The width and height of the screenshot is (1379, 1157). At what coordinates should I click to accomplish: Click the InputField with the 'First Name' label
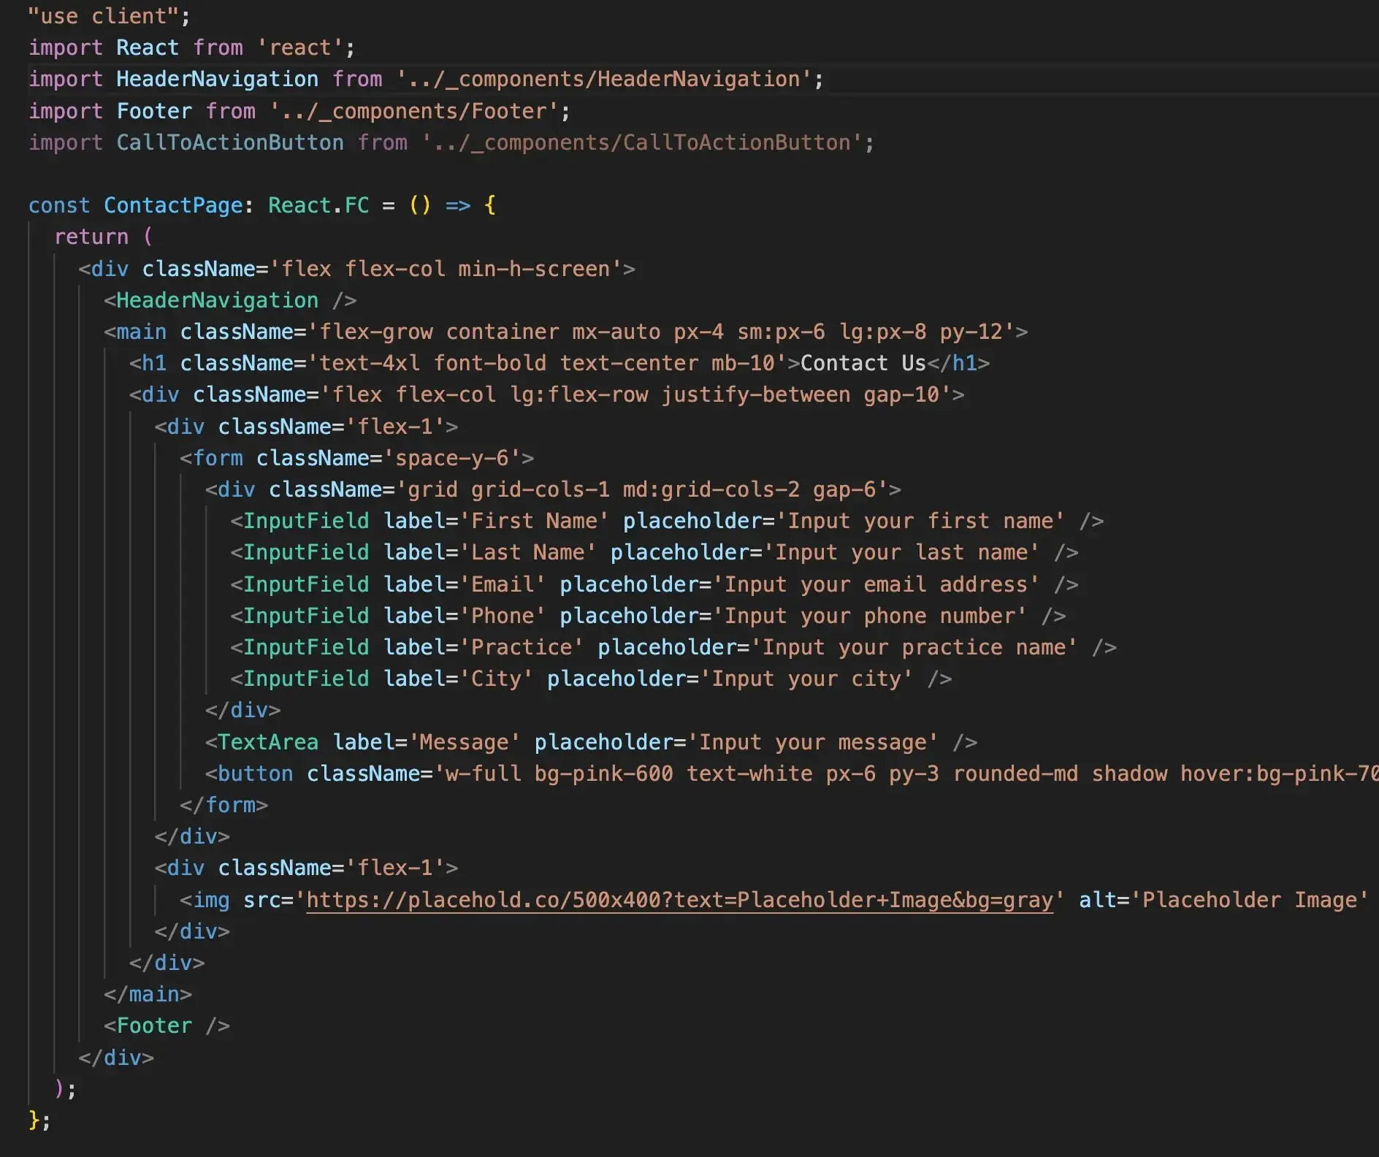[306, 521]
